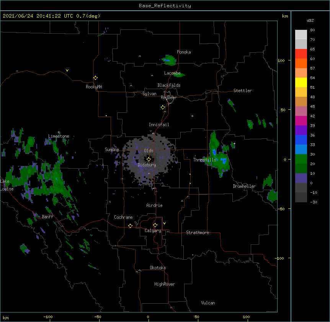Select the blue 33-36 dBZ legend swatch
Image resolution: width=330 pixels, height=322 pixels.
click(x=301, y=140)
